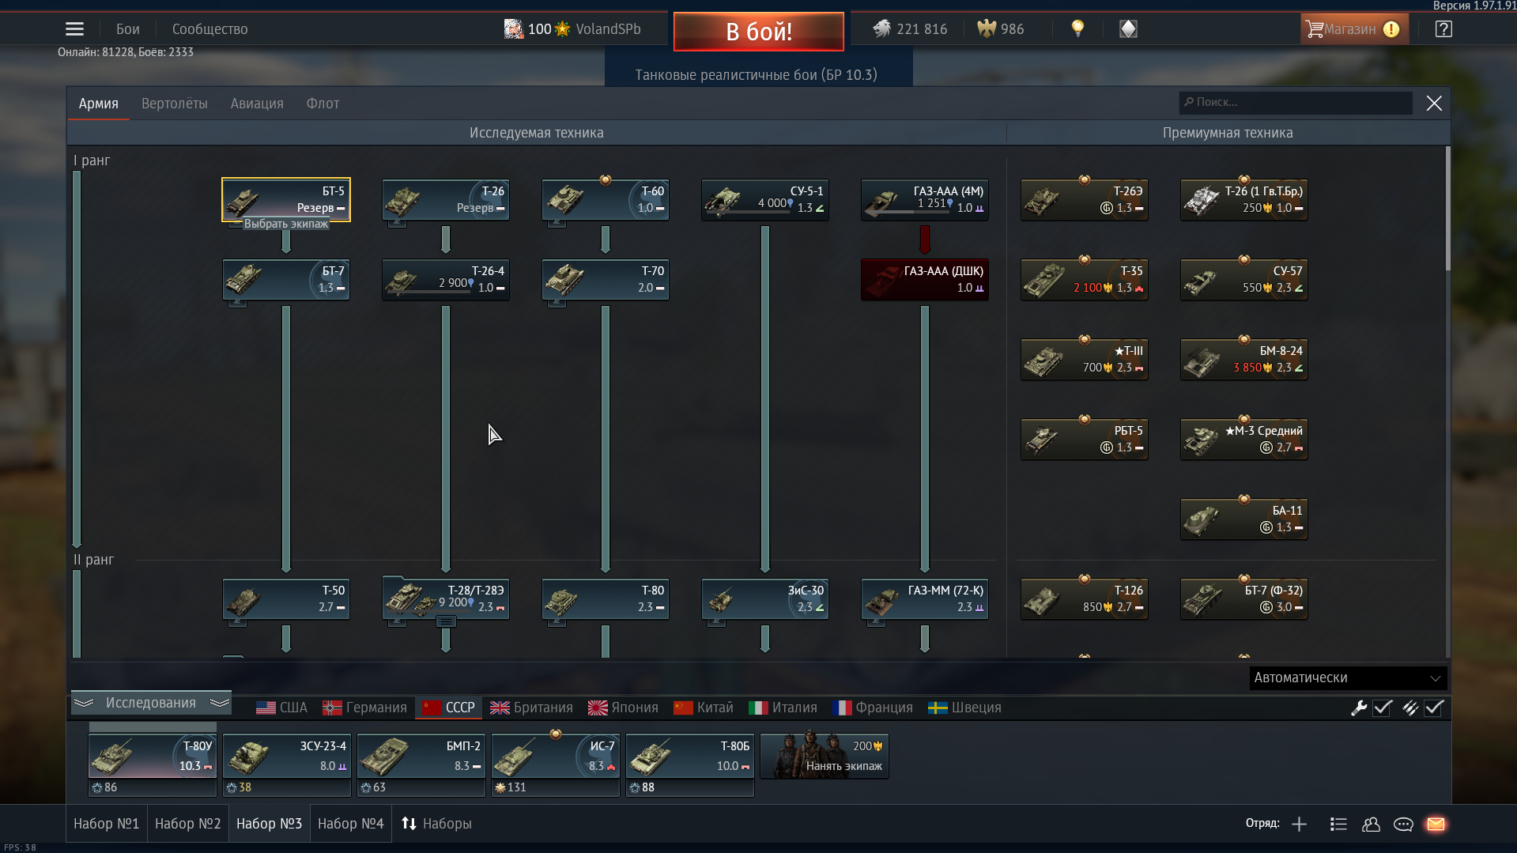The image size is (1517, 853).
Task: Select the Т-26 reserve tank card
Action: point(446,200)
